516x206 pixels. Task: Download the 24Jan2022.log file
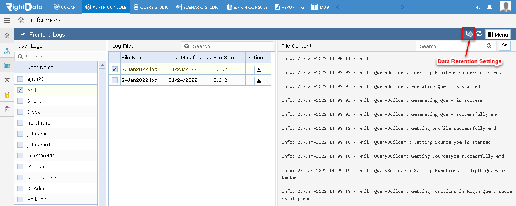259,80
